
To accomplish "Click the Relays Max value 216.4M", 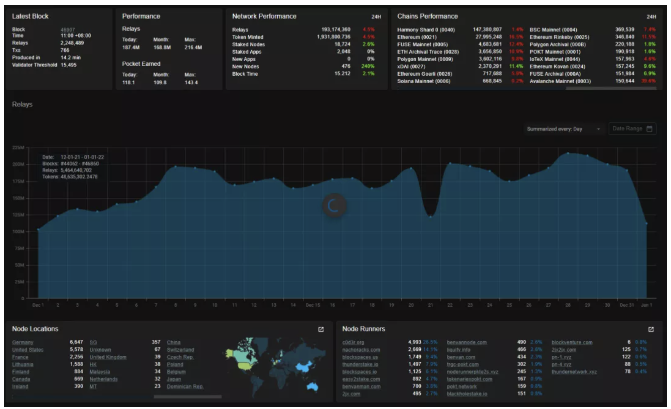I will point(193,47).
